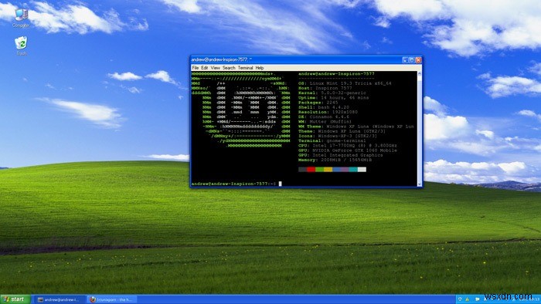Click the Start button
The height and width of the screenshot is (304, 541).
[15, 299]
